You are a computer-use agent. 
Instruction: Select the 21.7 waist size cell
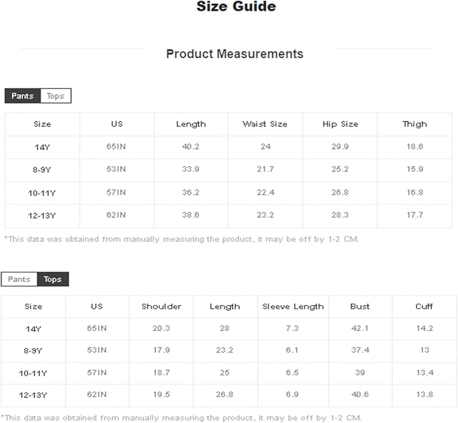pyautogui.click(x=265, y=169)
